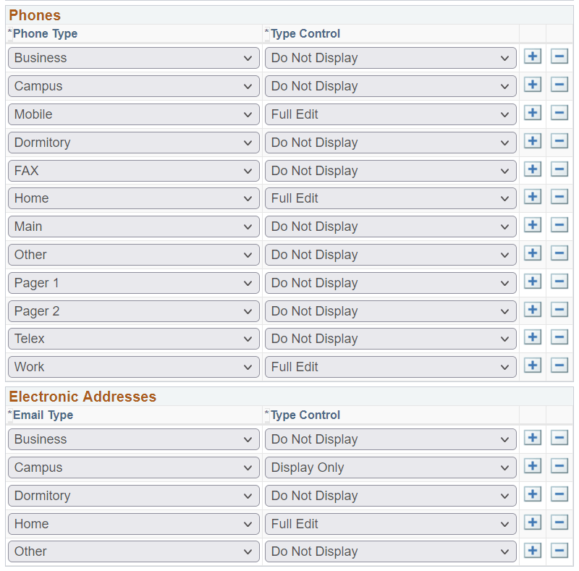Add a row below the Work phone entry

[x=532, y=366]
